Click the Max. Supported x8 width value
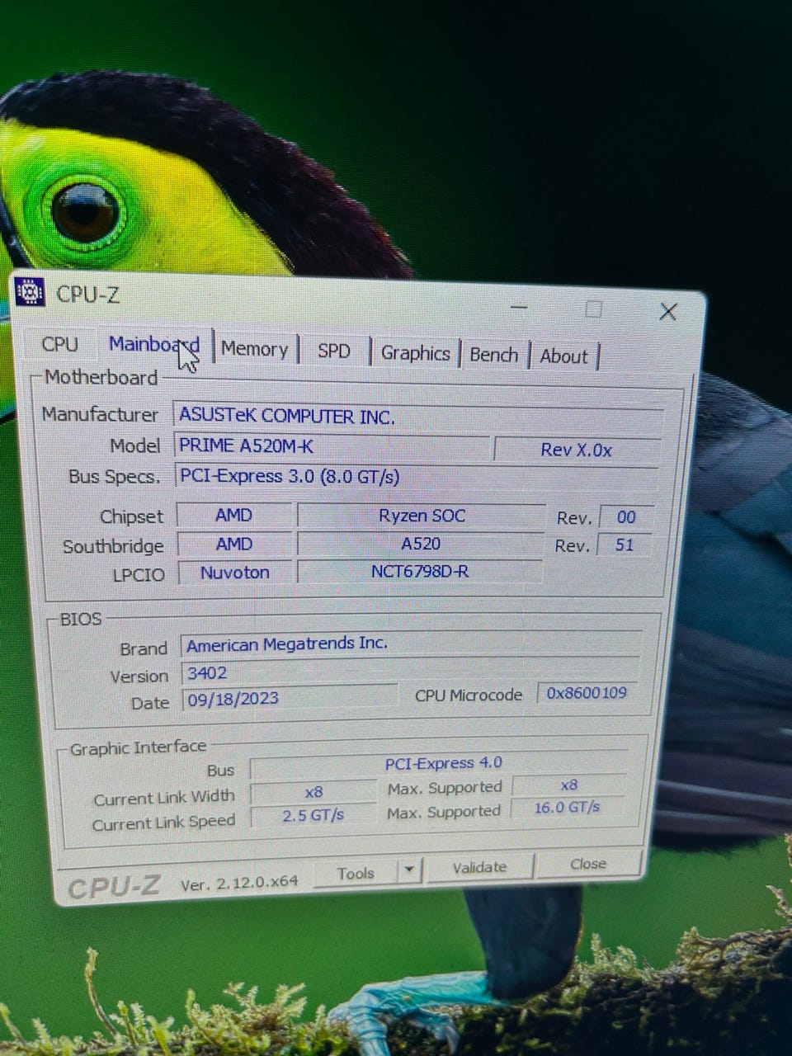 [568, 785]
